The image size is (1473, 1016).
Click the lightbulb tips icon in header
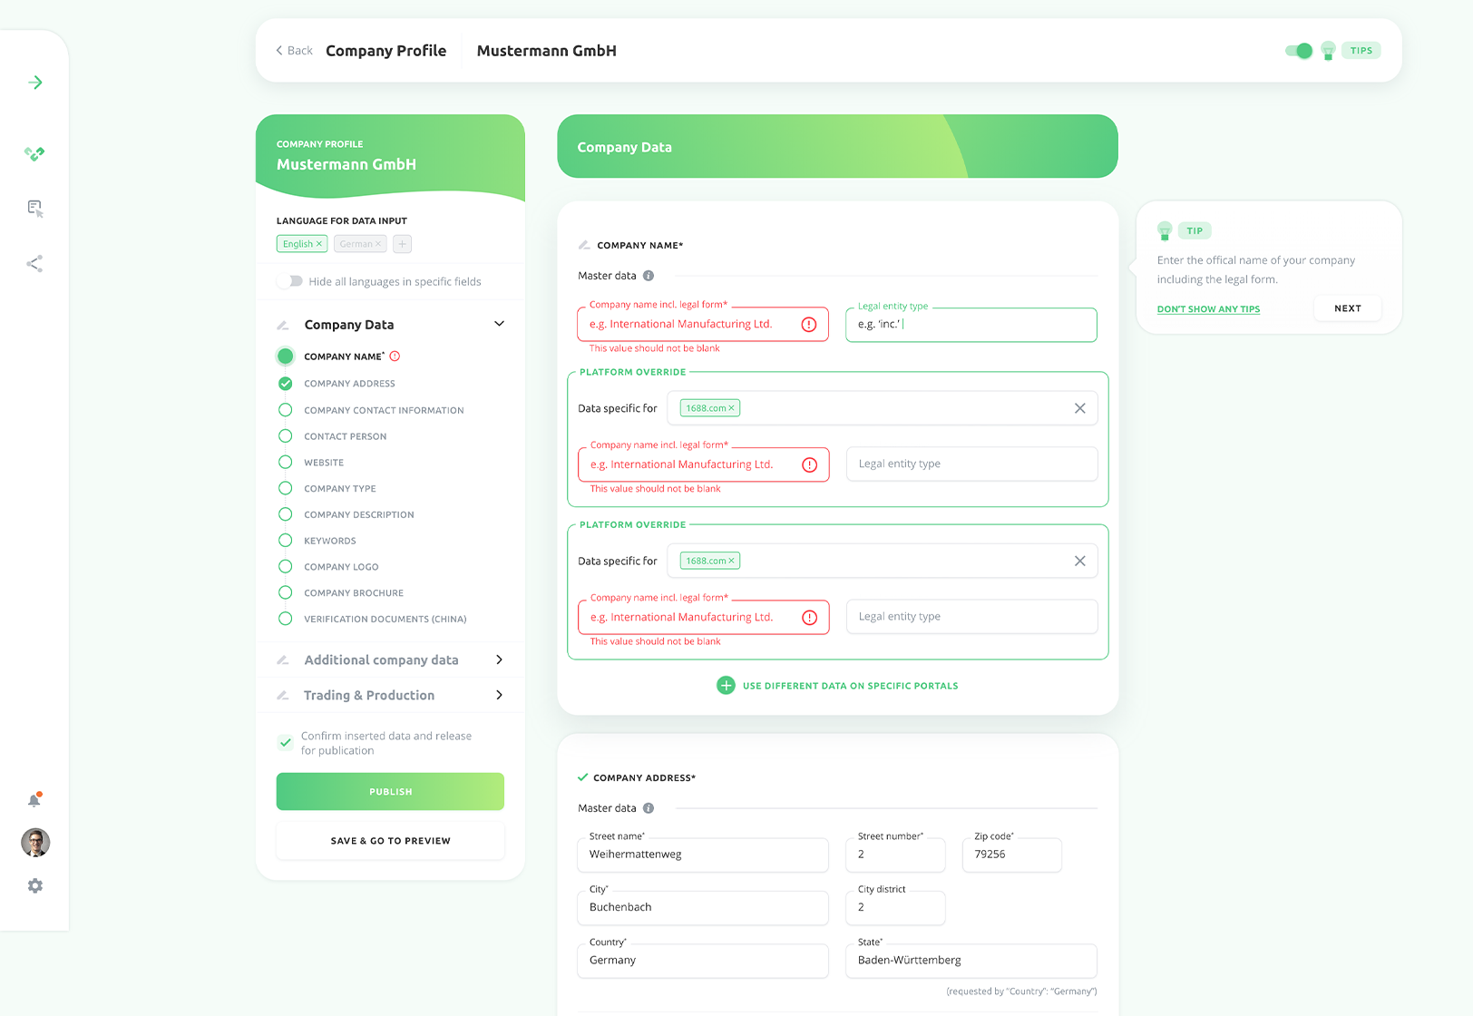(x=1328, y=51)
